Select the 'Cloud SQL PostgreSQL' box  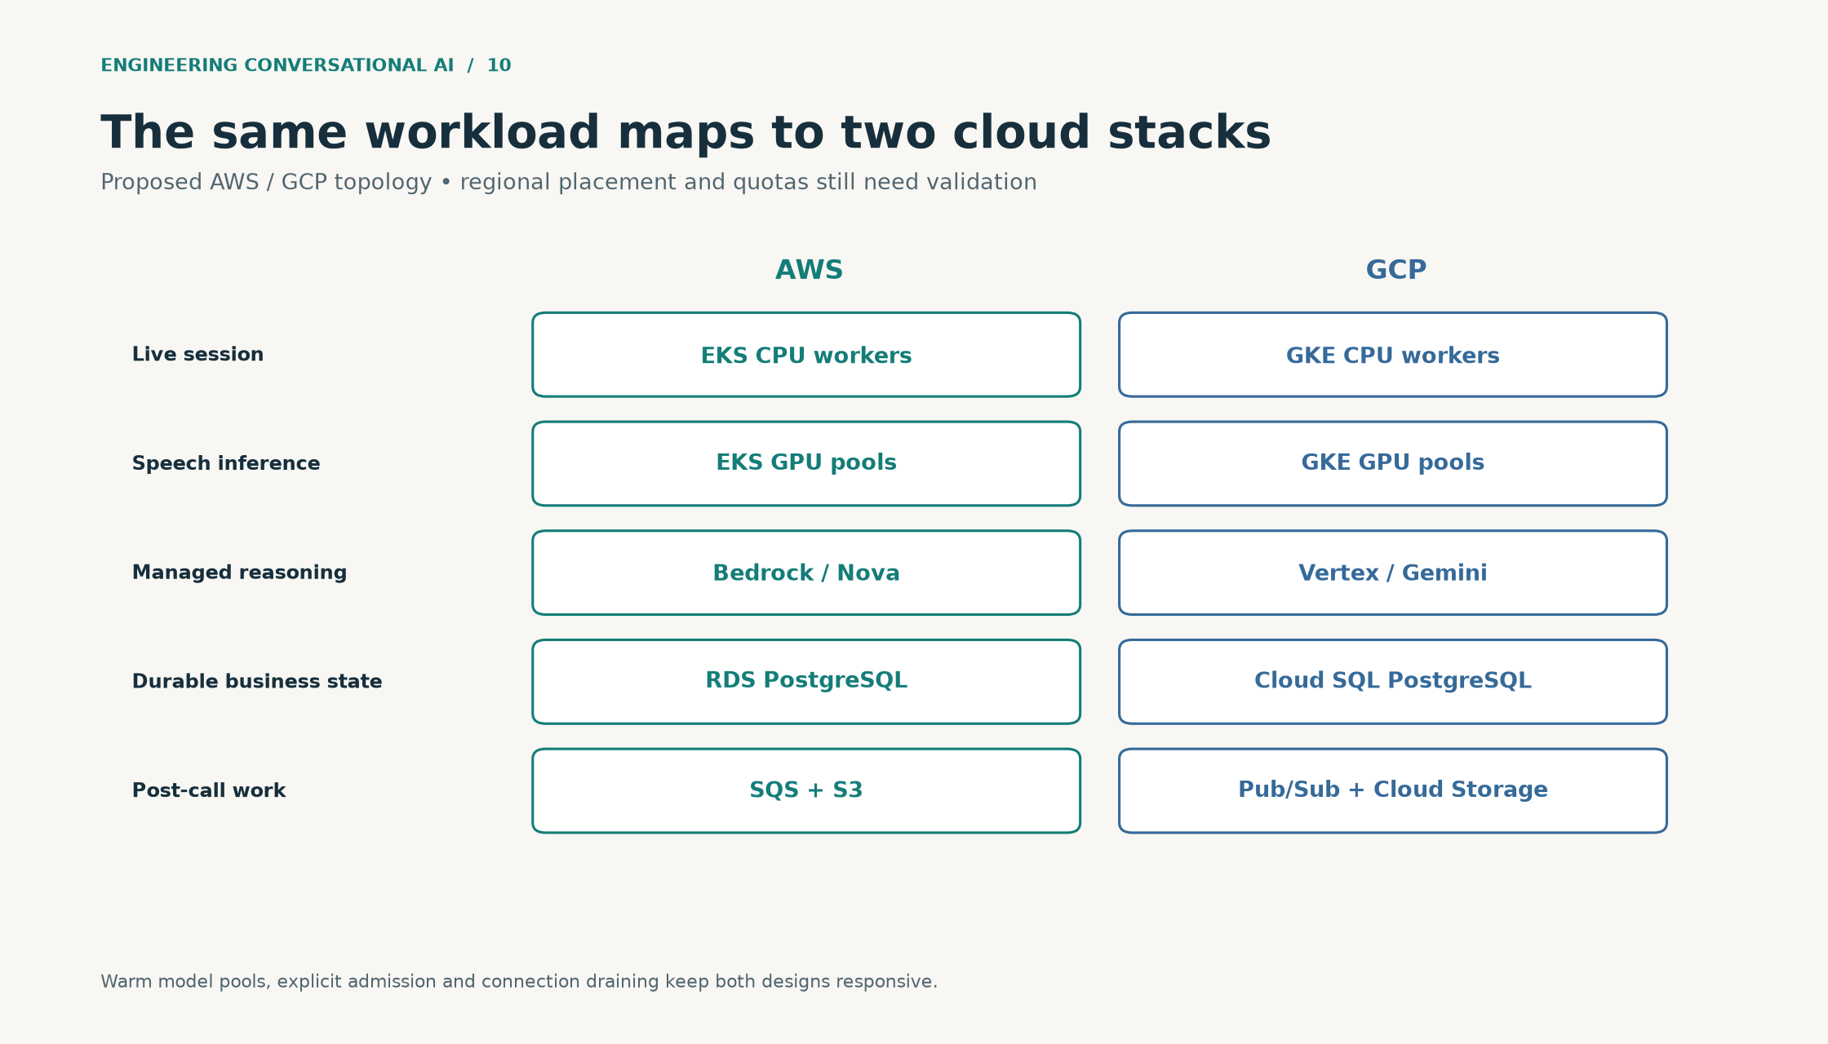pos(1393,682)
